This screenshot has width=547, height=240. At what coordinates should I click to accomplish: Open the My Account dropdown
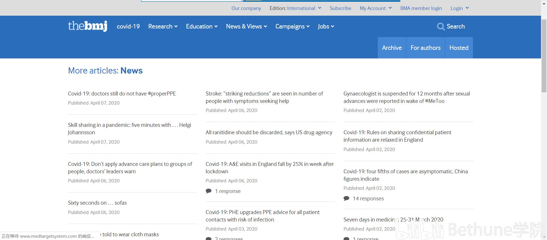375,8
